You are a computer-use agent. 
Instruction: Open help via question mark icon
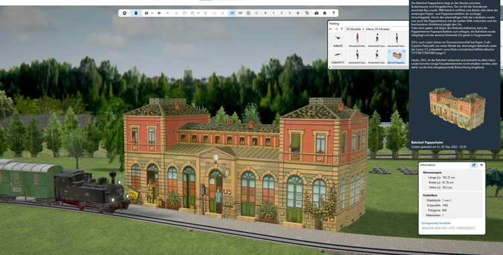(333, 13)
